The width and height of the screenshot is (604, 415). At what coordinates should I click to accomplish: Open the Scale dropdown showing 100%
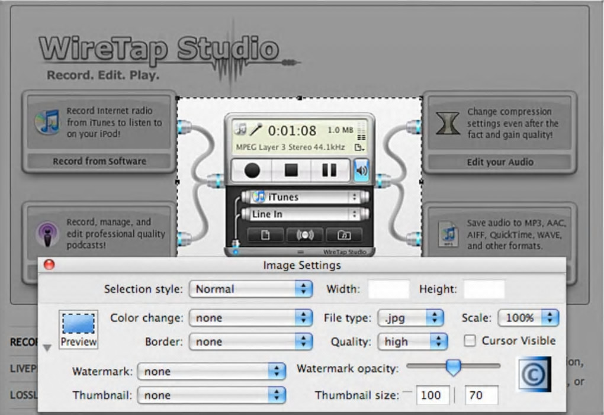(528, 318)
